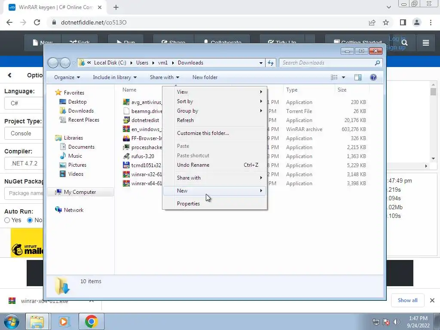Screen dimensions: 440x330
Task: Select the Auto Run Yes radio button
Action: [x=7, y=220]
